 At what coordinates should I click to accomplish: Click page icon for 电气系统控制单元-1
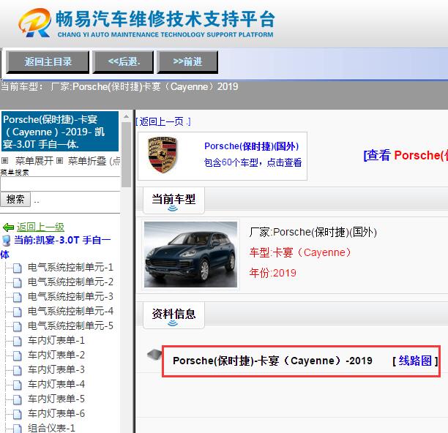[18, 268]
